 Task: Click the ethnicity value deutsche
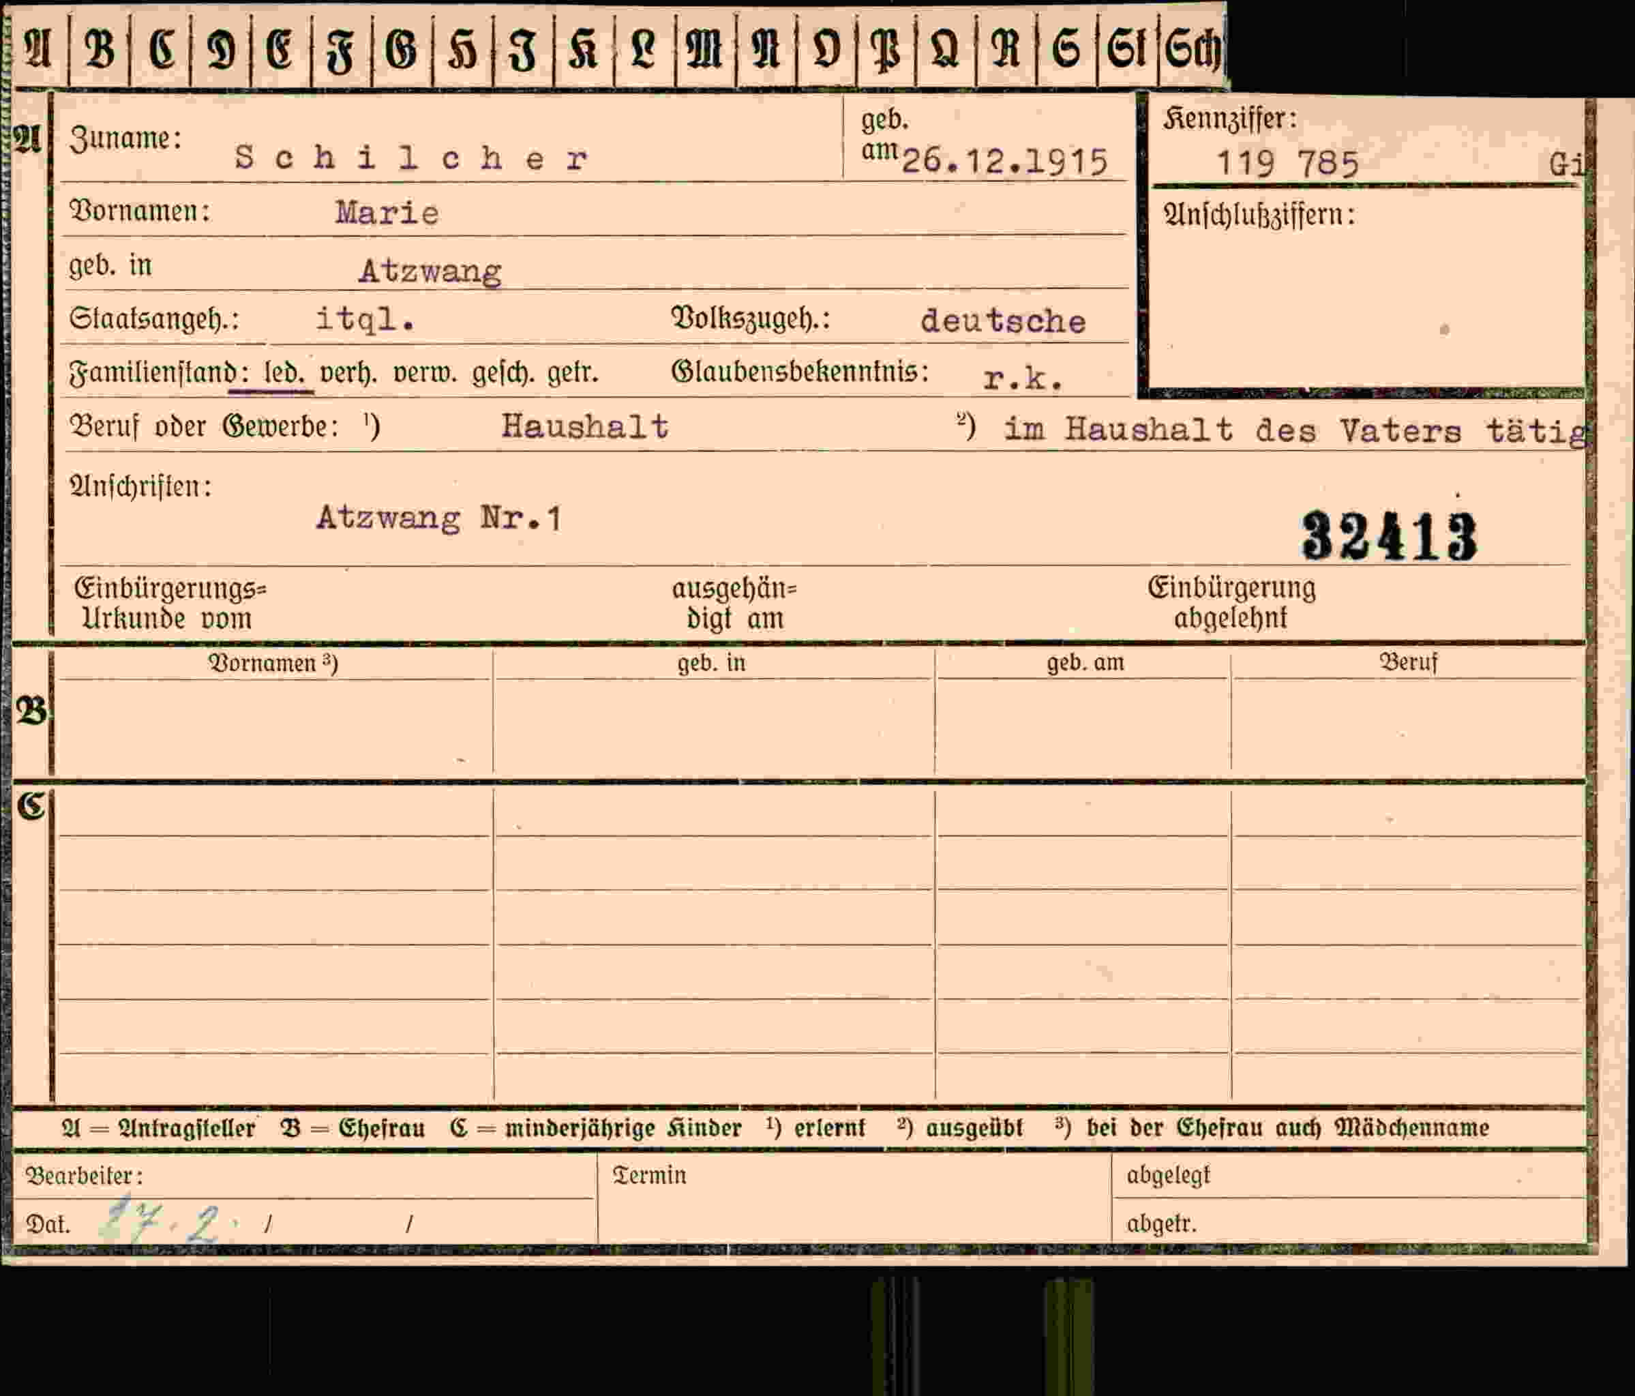click(x=1003, y=321)
